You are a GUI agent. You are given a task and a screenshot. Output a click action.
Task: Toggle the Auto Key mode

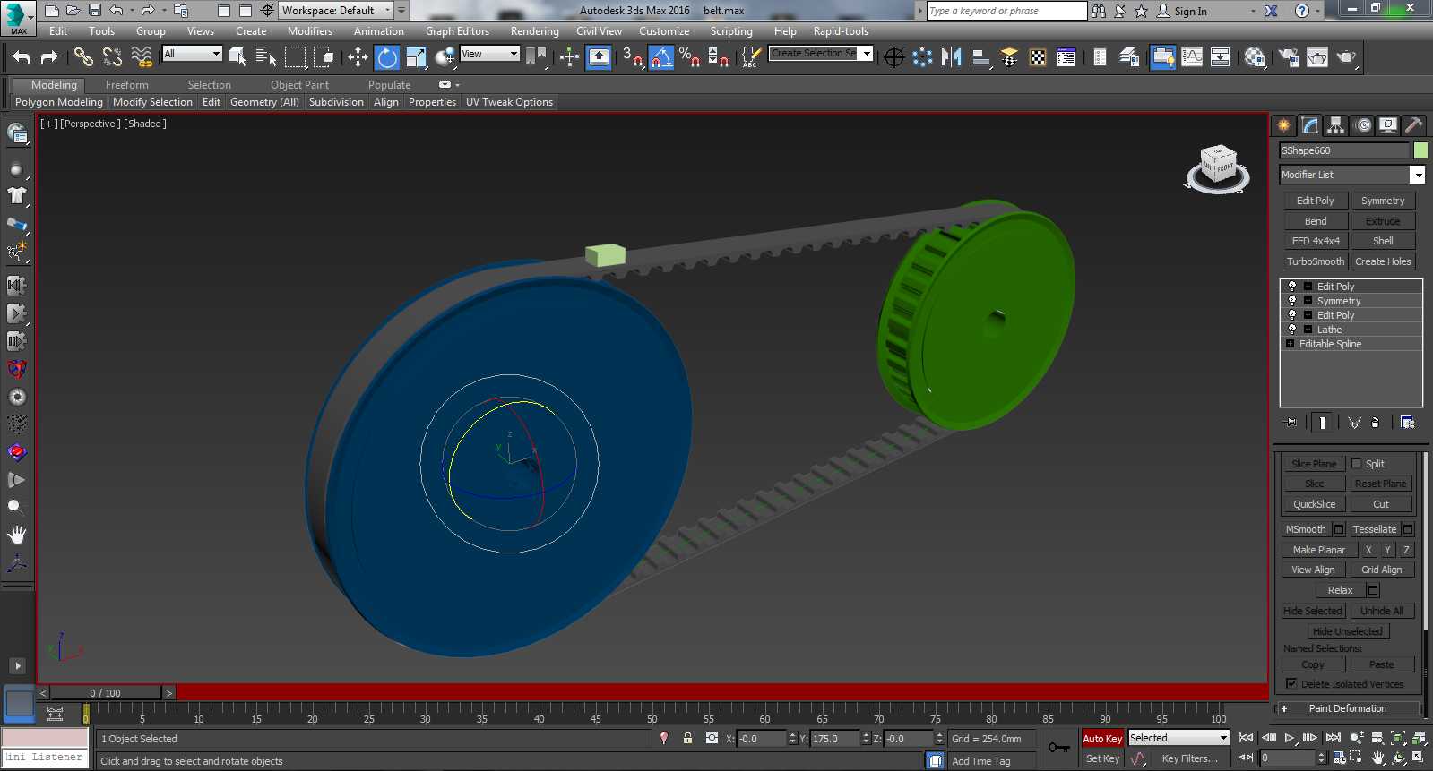(1102, 739)
